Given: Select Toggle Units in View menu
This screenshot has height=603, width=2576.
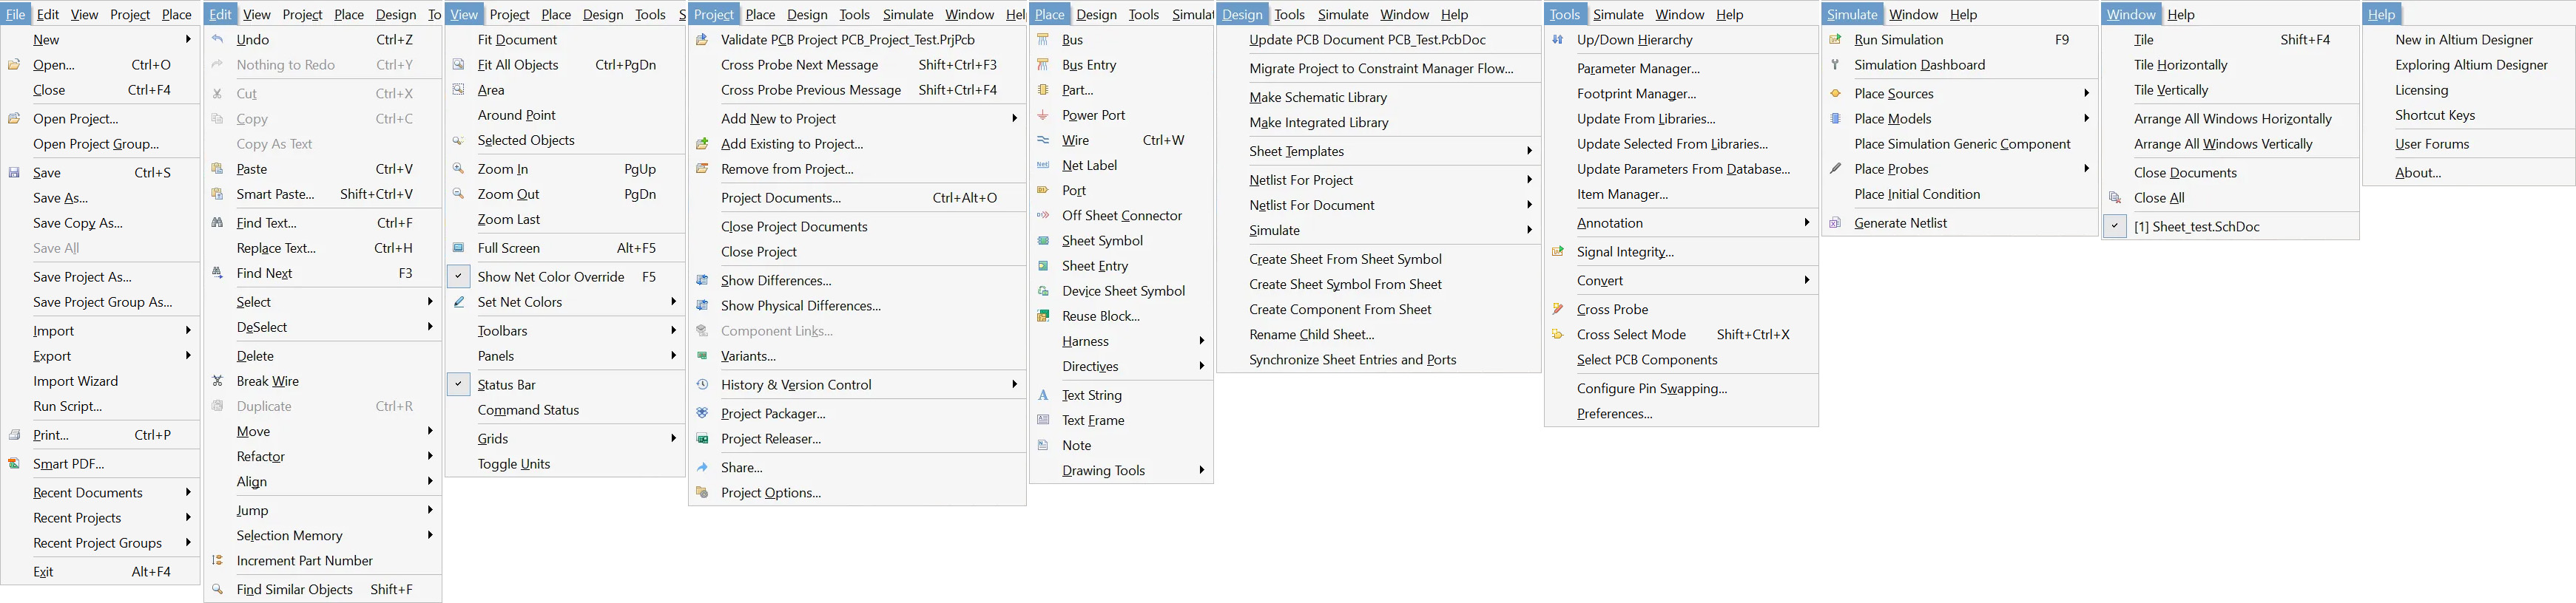Looking at the screenshot, I should coord(514,464).
